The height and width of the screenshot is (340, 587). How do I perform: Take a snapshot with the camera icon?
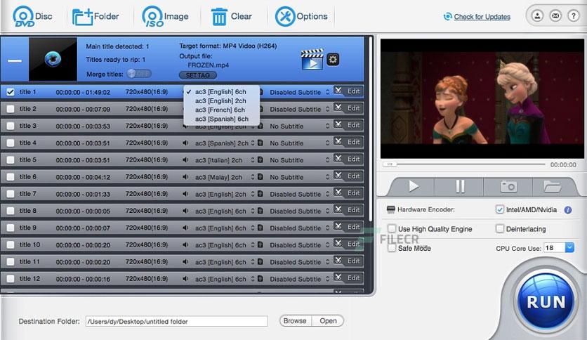tap(508, 186)
